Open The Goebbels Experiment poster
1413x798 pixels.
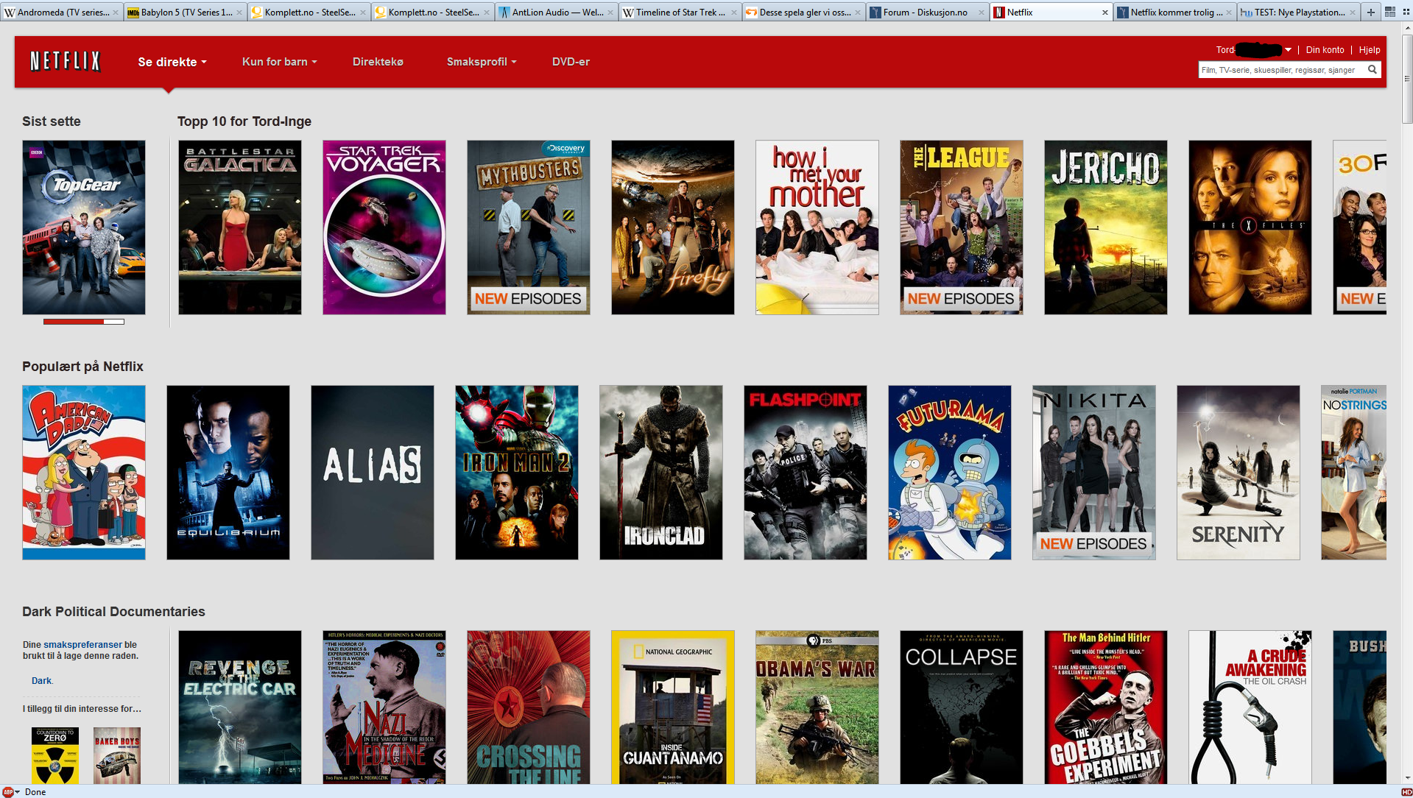[x=1106, y=707]
